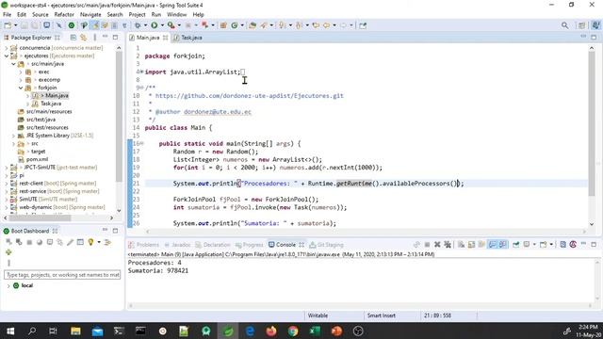Click Link with Editor icon in Package Explorer

tap(84, 38)
